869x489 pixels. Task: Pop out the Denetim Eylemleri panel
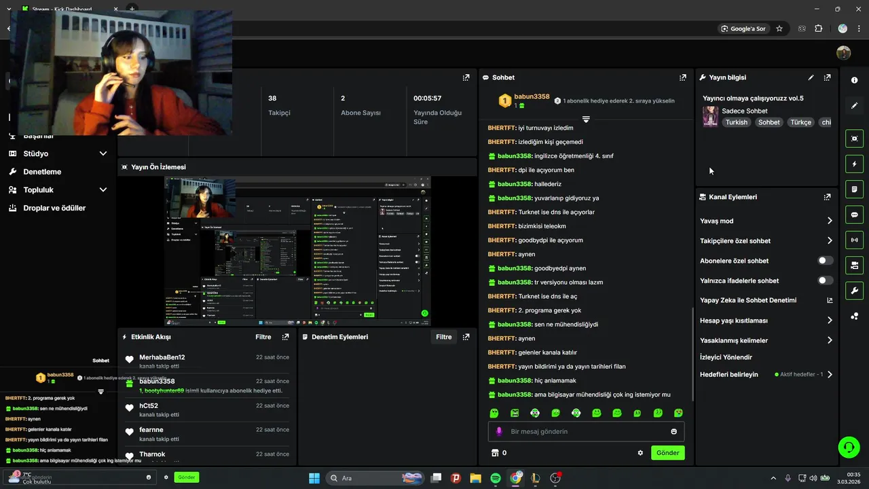[466, 337]
